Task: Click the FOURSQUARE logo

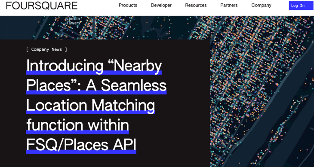Action: tap(42, 6)
